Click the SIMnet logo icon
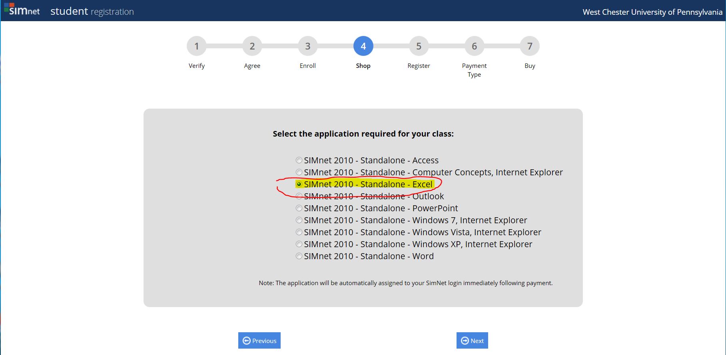The height and width of the screenshot is (355, 726). (x=22, y=10)
